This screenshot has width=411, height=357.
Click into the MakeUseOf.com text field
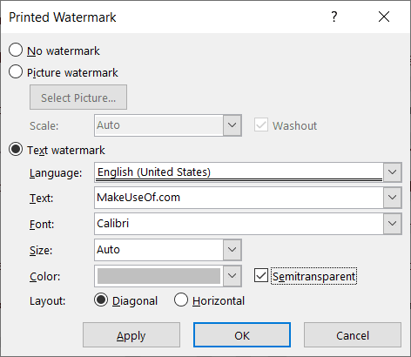pyautogui.click(x=239, y=198)
